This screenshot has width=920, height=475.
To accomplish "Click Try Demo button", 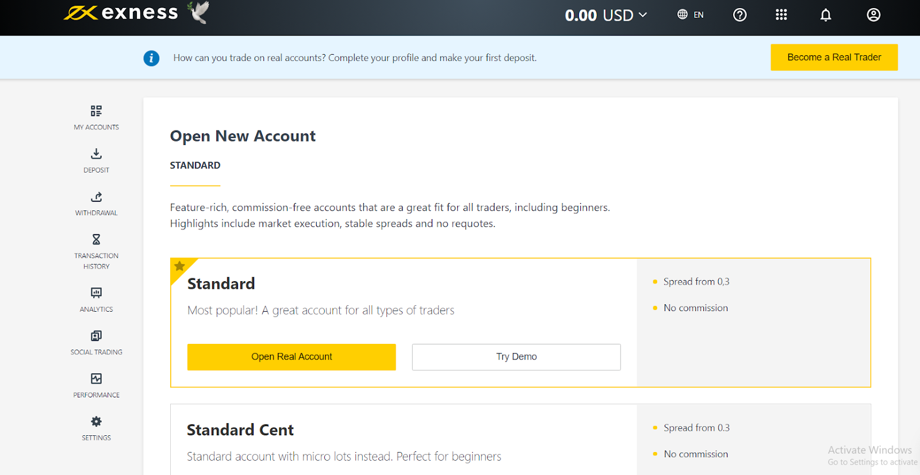I will pyautogui.click(x=516, y=357).
